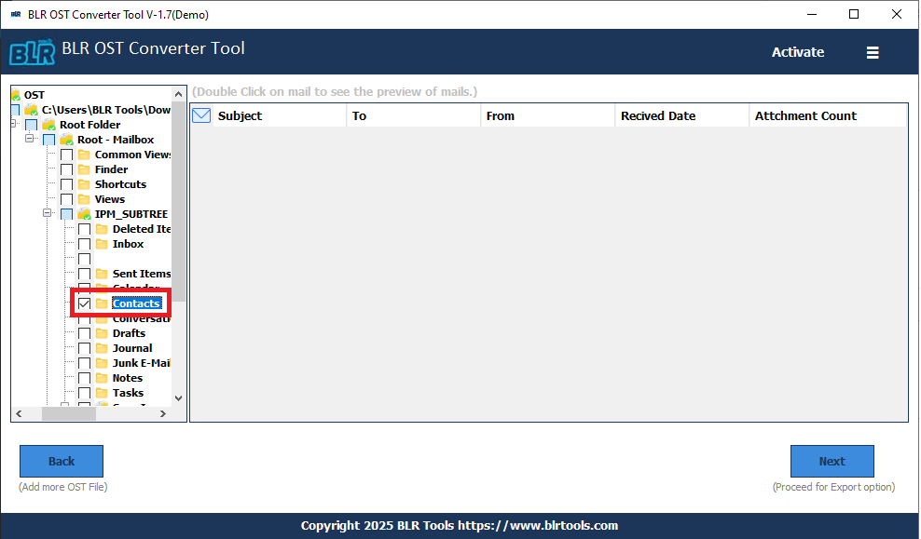Click the Root Folder icon in tree
The height and width of the screenshot is (539, 921).
(48, 125)
